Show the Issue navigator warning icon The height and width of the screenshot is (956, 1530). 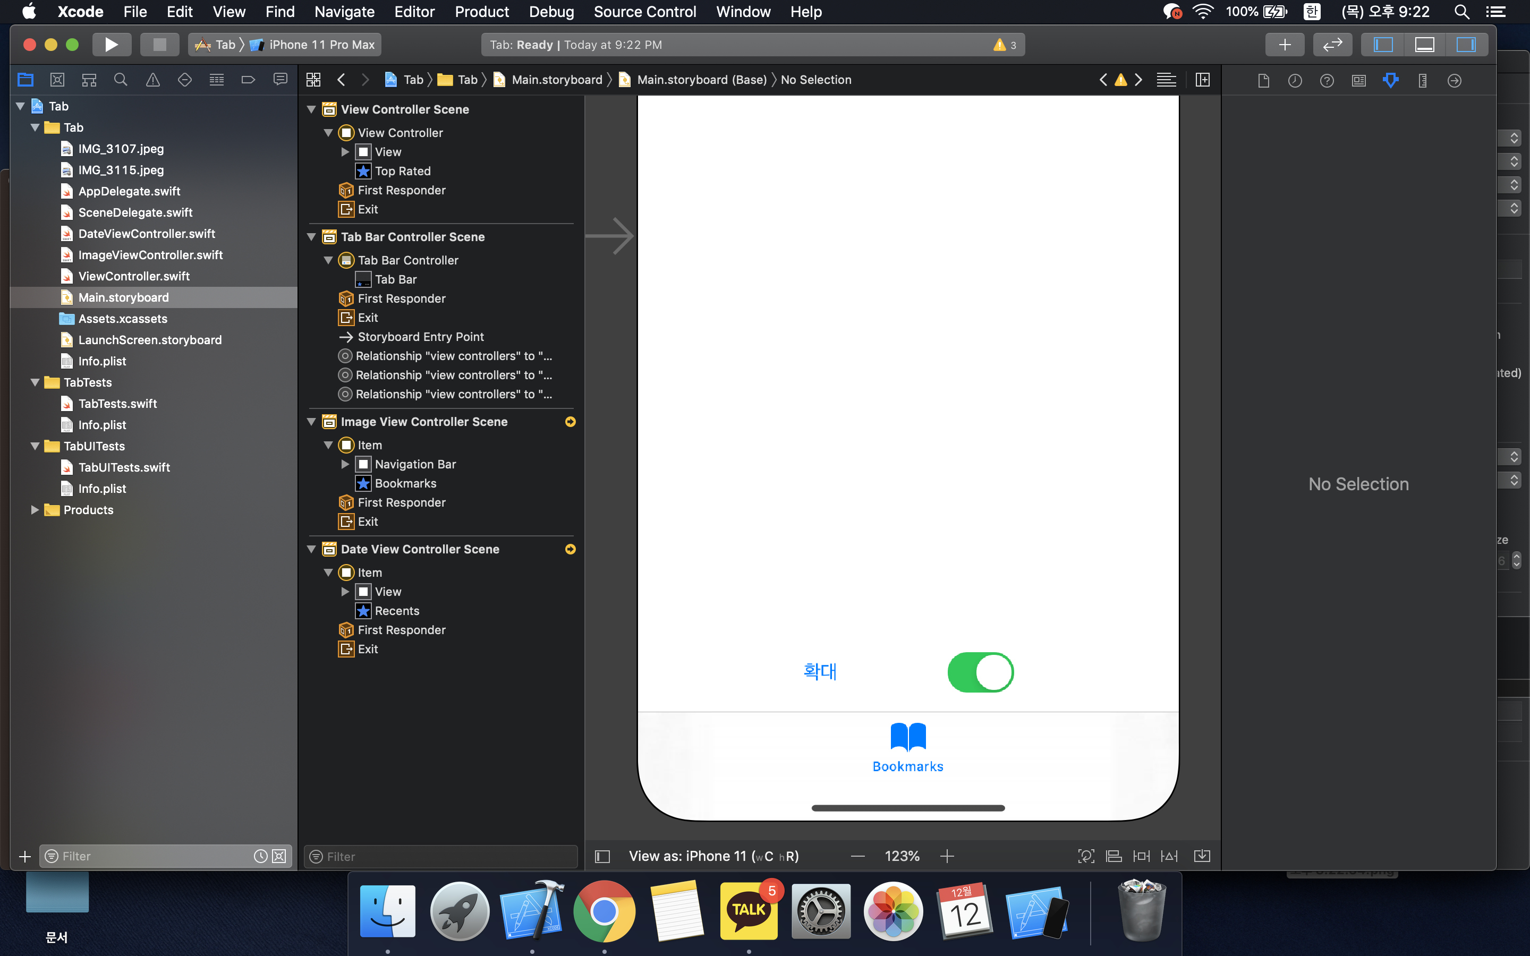coord(152,80)
